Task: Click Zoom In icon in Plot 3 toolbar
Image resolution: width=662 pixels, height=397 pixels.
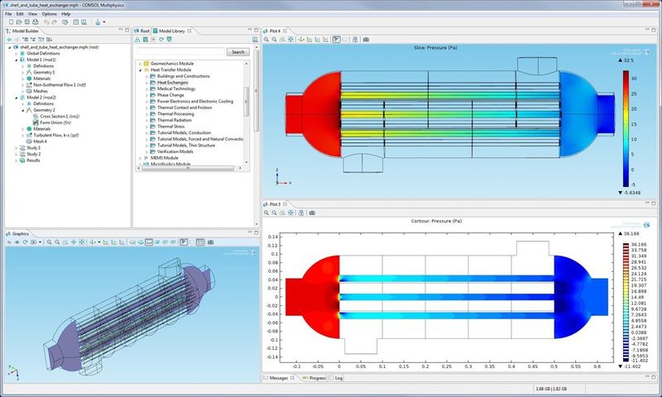Action: point(266,213)
